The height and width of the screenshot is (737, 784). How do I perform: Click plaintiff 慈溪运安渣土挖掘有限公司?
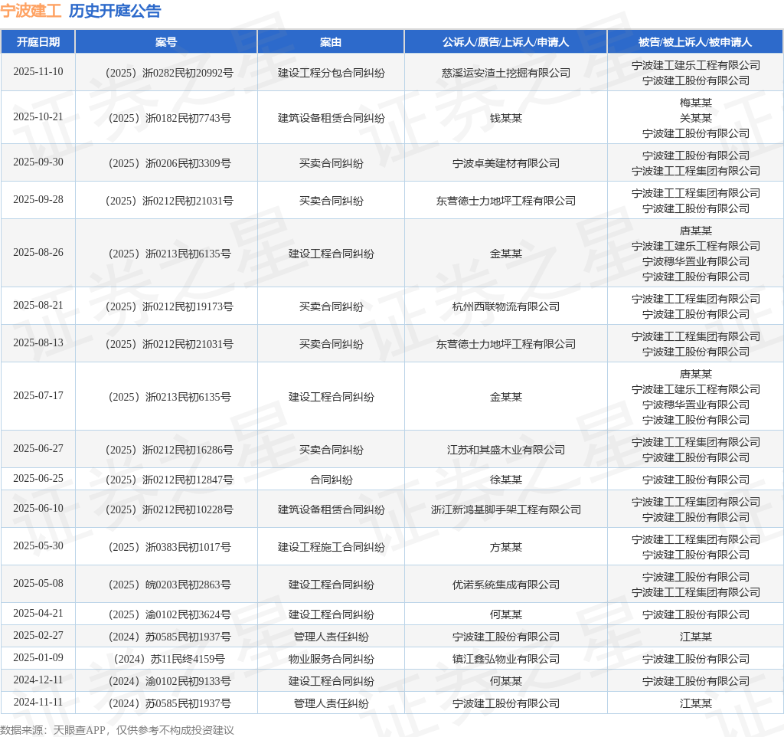coord(506,73)
